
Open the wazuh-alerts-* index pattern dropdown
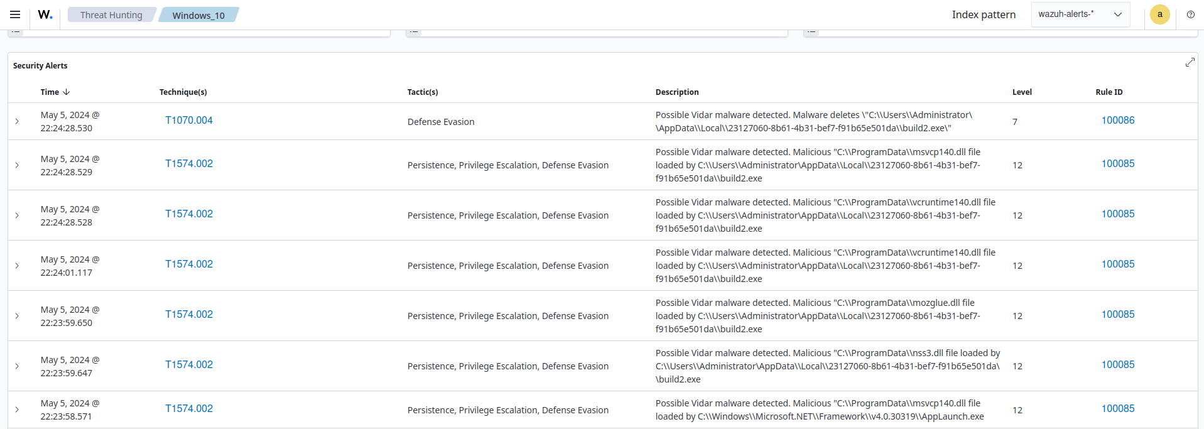point(1080,14)
